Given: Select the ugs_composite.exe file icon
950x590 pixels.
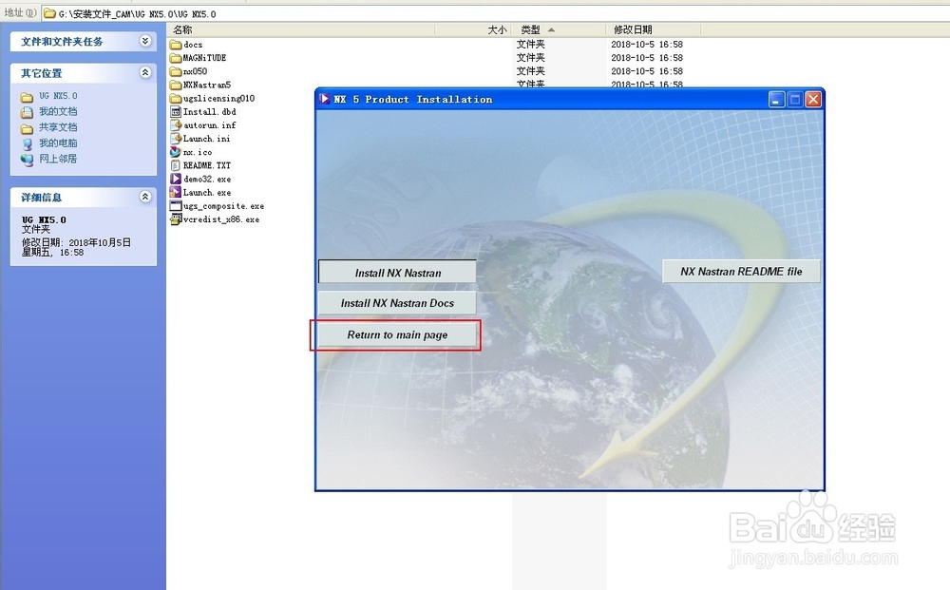Looking at the screenshot, I should pyautogui.click(x=176, y=206).
